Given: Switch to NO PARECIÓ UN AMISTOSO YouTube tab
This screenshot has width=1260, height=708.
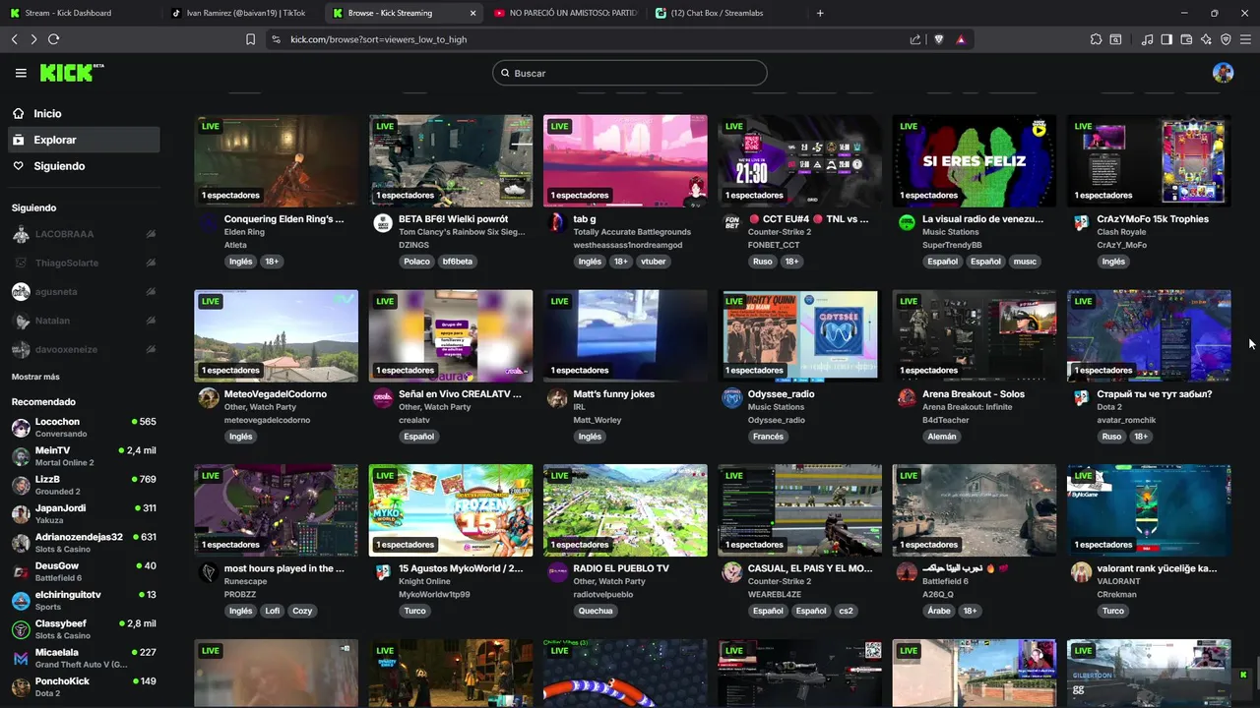Looking at the screenshot, I should (x=565, y=13).
